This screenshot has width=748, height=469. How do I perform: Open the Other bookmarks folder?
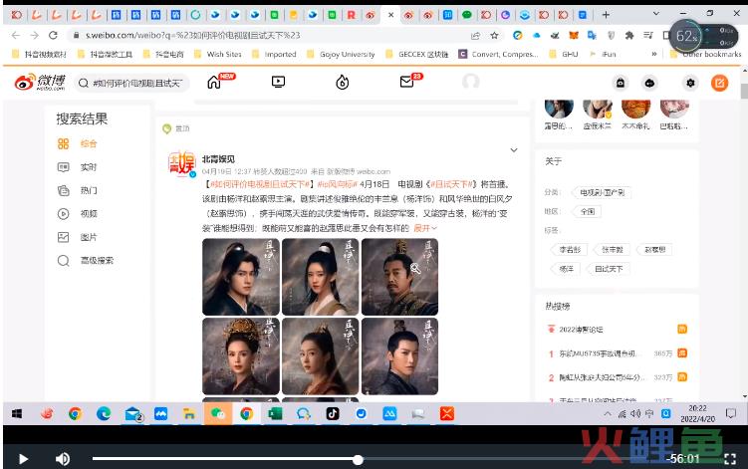click(706, 54)
